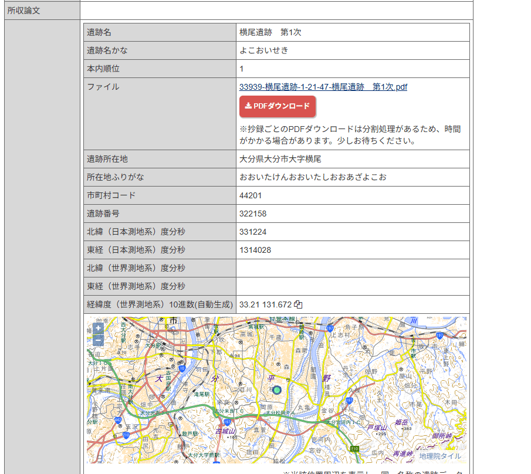
Task: Open the 地理院タイル attribution link
Action: point(440,456)
